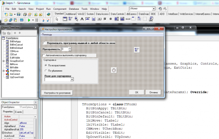Switch to the Events tab
This screenshot has width=219, height=139.
(19, 112)
